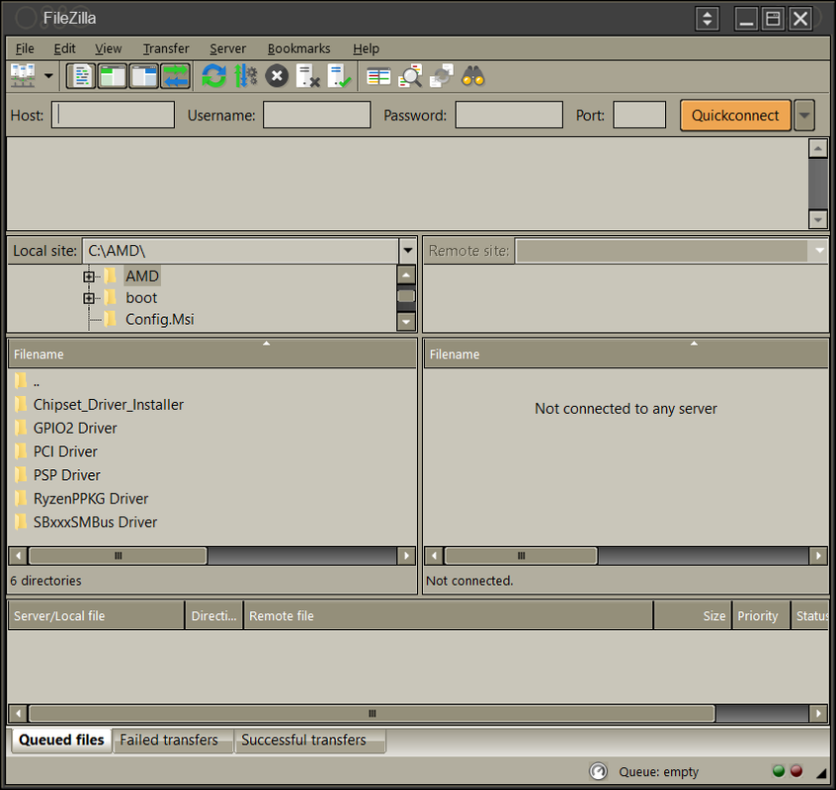The image size is (836, 790).
Task: Toggle processing of the transfer queue
Action: [245, 76]
